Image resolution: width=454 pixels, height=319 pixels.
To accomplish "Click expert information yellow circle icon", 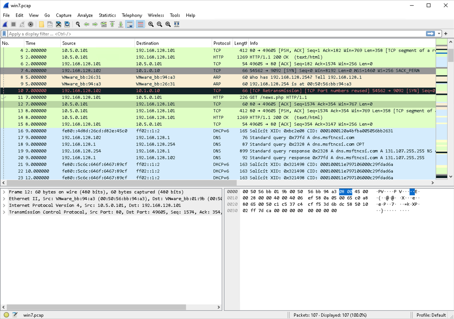I will tap(6, 315).
